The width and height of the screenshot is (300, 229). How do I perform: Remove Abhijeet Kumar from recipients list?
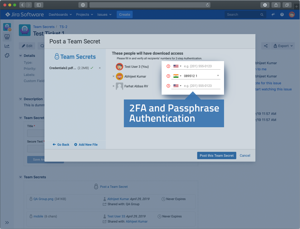point(113,76)
